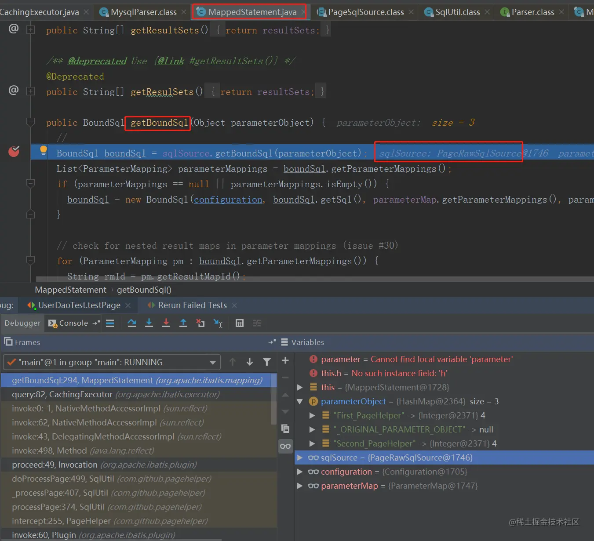Click the Drop Frame icon
Screen dimensions: 594x541
pyautogui.click(x=200, y=323)
